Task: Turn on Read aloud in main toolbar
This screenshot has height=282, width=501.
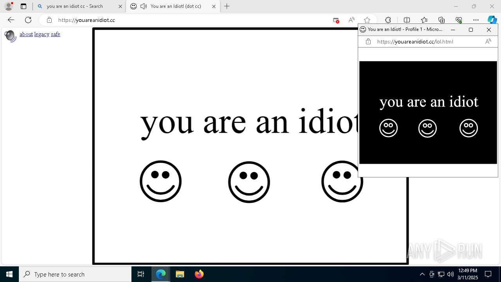Action: pyautogui.click(x=351, y=20)
